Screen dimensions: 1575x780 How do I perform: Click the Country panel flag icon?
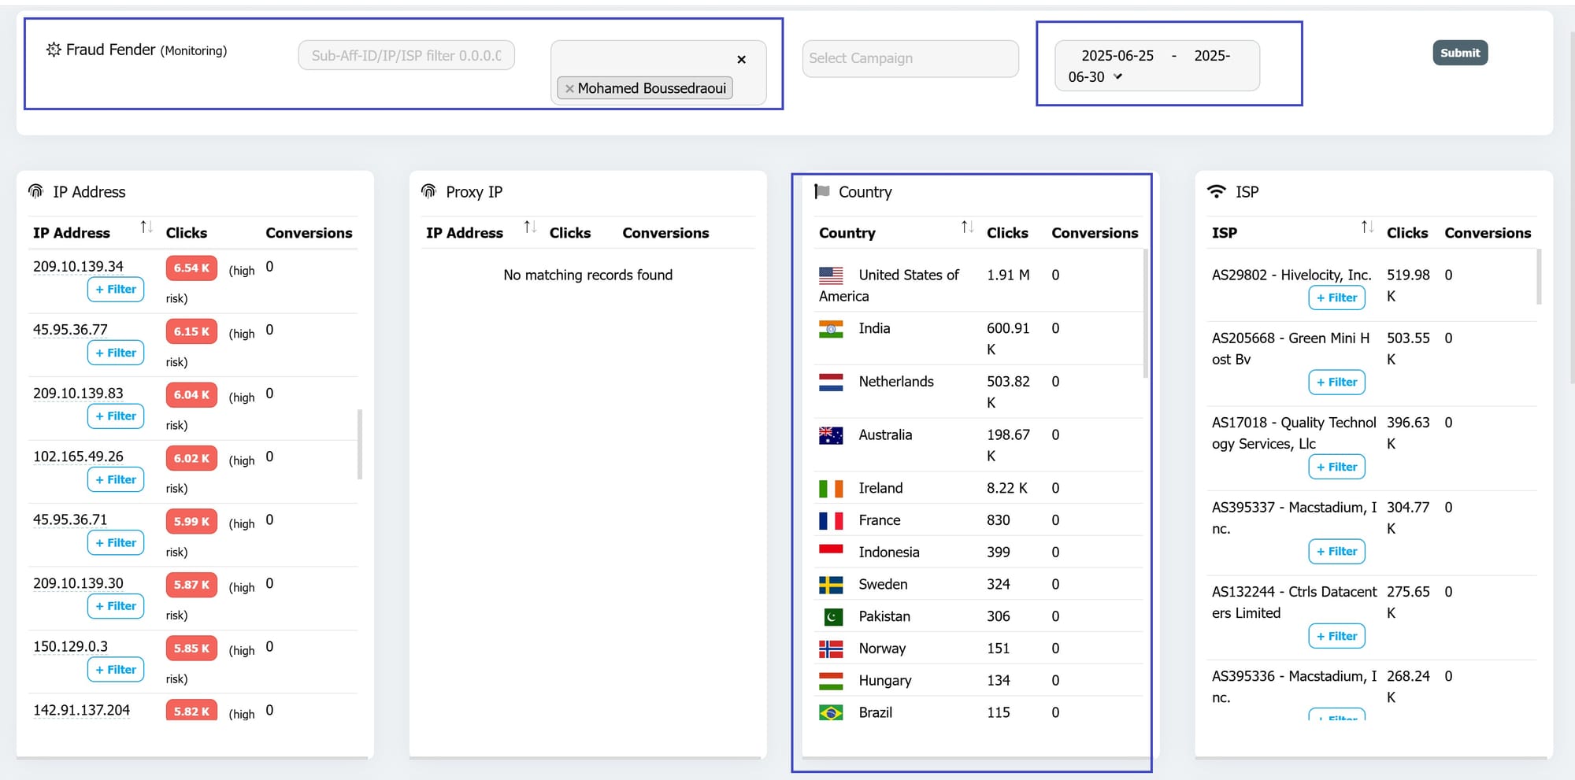pyautogui.click(x=822, y=191)
